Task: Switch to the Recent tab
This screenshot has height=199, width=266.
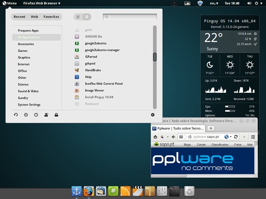Action: (20, 17)
